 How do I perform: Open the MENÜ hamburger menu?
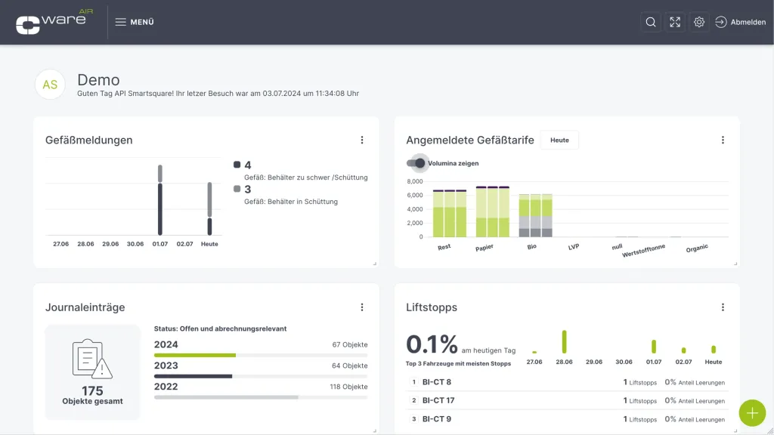[135, 22]
